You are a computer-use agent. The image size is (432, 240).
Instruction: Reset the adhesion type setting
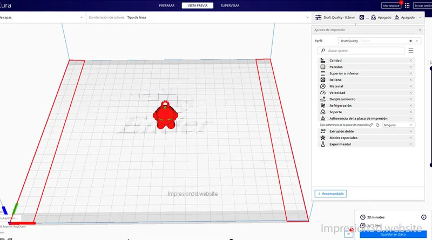point(377,125)
